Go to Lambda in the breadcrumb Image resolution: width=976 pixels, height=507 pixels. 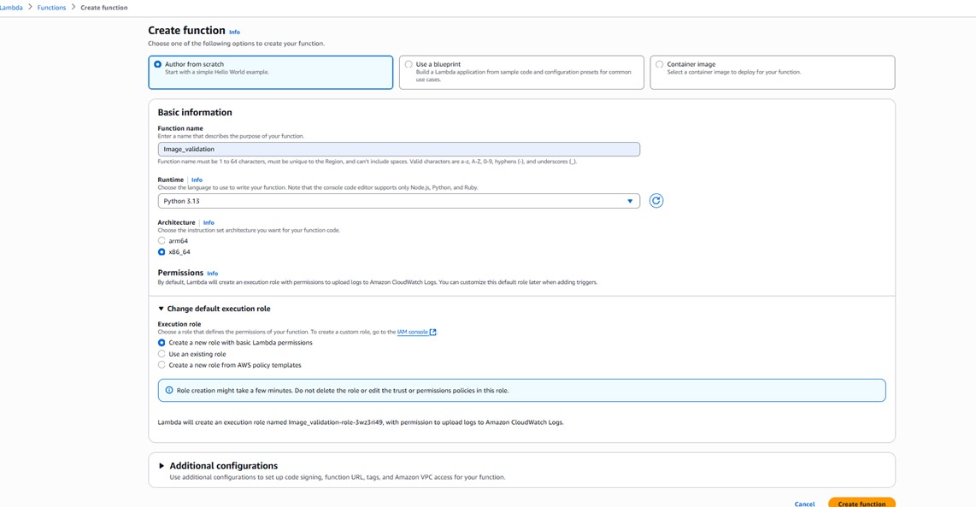[x=12, y=8]
